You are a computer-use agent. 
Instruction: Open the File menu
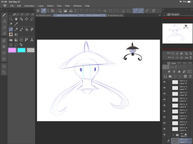click(12, 6)
